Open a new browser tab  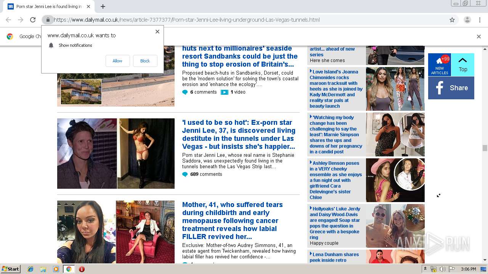[103, 6]
